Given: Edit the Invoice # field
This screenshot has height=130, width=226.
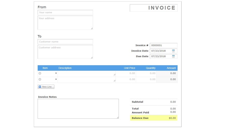Looking at the screenshot, I should click(163, 45).
